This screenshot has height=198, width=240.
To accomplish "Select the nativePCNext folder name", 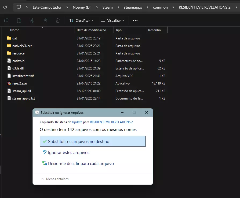I will 22,46.
